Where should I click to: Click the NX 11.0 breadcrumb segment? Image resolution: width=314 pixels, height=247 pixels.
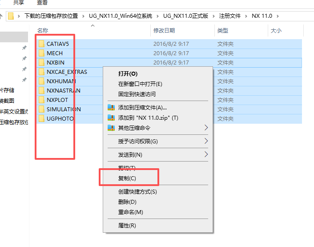pos(262,16)
